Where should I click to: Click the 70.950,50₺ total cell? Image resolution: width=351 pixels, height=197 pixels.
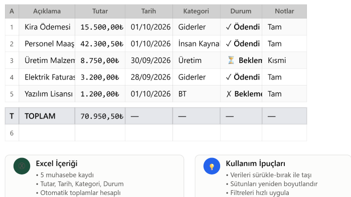coord(100,116)
